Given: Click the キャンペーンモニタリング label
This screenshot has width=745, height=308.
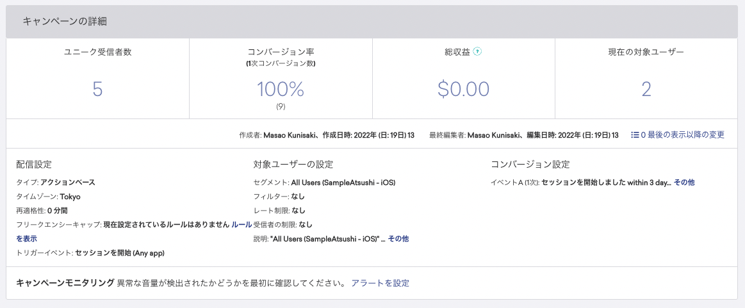Looking at the screenshot, I should pos(65,283).
